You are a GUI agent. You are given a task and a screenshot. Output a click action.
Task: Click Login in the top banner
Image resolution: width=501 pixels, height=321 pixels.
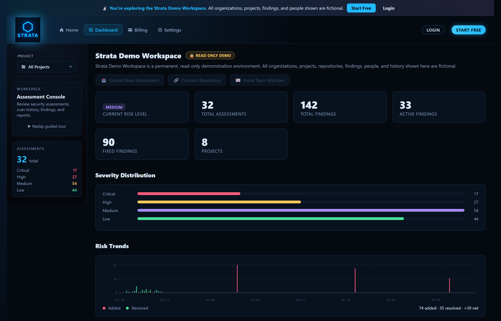(389, 8)
